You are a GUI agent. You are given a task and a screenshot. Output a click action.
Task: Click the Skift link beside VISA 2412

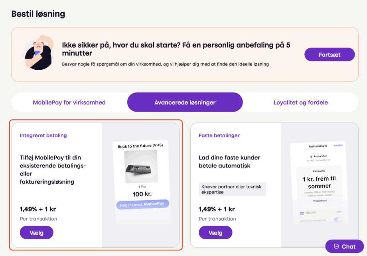click(x=339, y=212)
